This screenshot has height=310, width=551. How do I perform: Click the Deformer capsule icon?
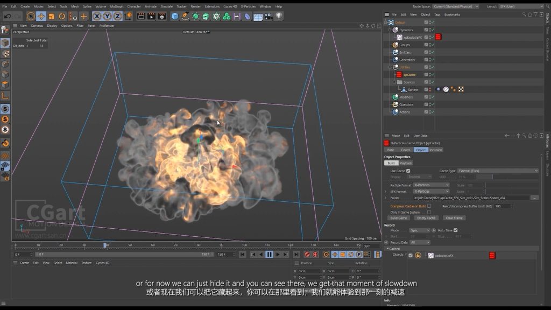click(x=248, y=16)
